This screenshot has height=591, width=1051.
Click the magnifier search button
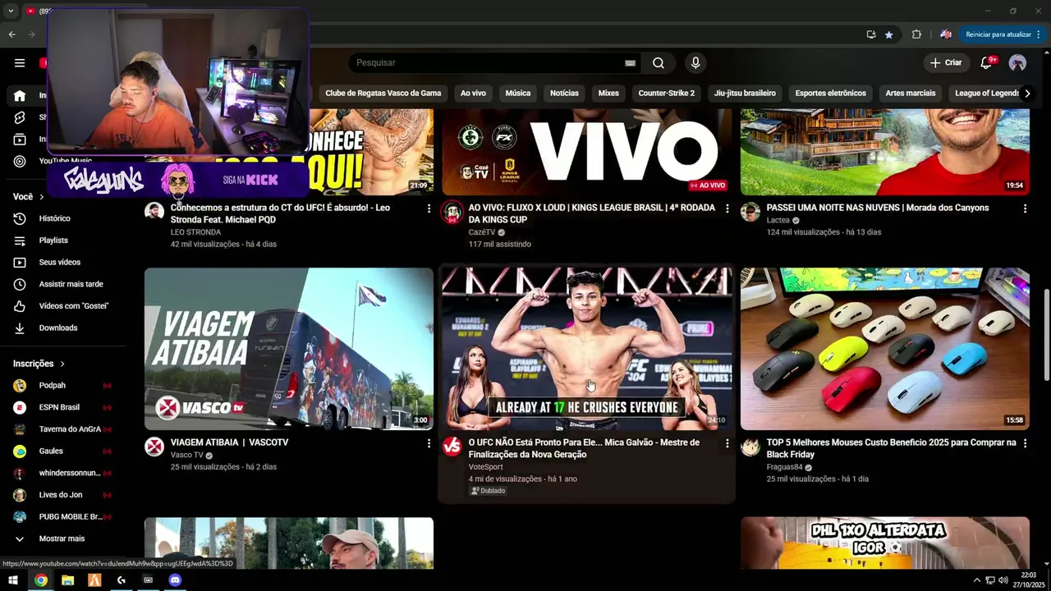coord(659,62)
